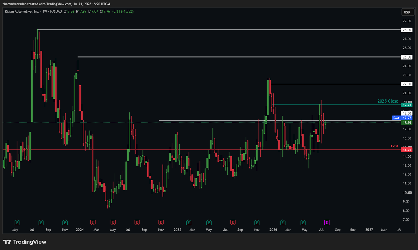Click the green earnings marker for February 2026
This screenshot has width=418, height=250.
coord(283,222)
